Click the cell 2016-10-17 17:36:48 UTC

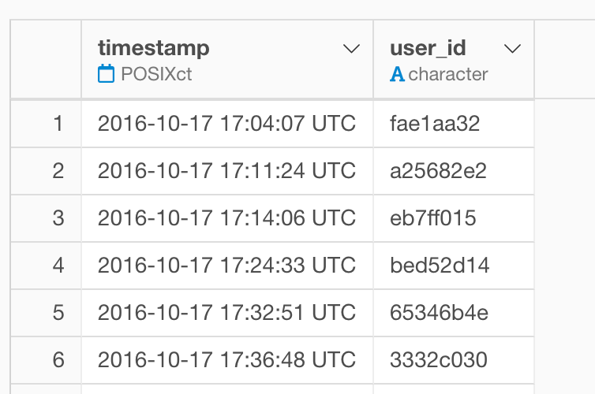227,359
